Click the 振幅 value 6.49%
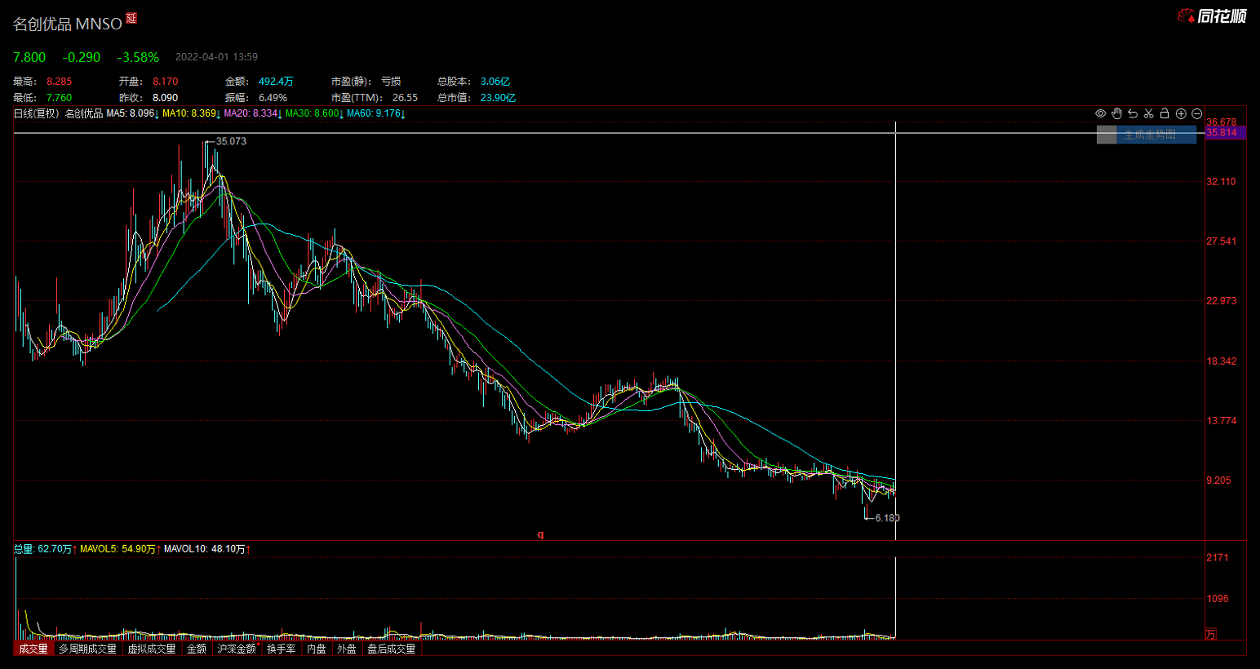1260x669 pixels. pyautogui.click(x=273, y=98)
